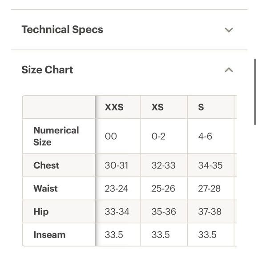Select the XS column header
The height and width of the screenshot is (258, 258).
click(x=157, y=107)
